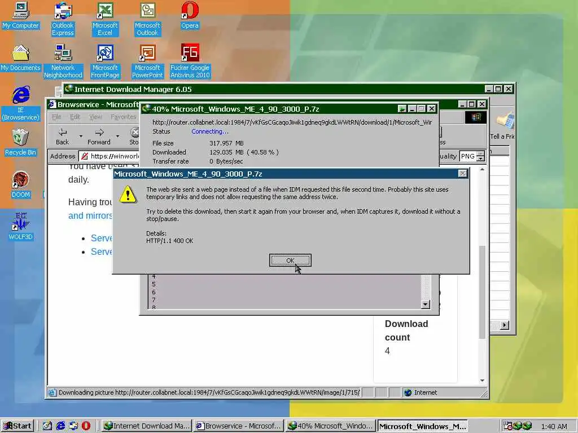The height and width of the screenshot is (433, 578).
Task: Switch to Browservice taskbar button
Action: tap(238, 426)
